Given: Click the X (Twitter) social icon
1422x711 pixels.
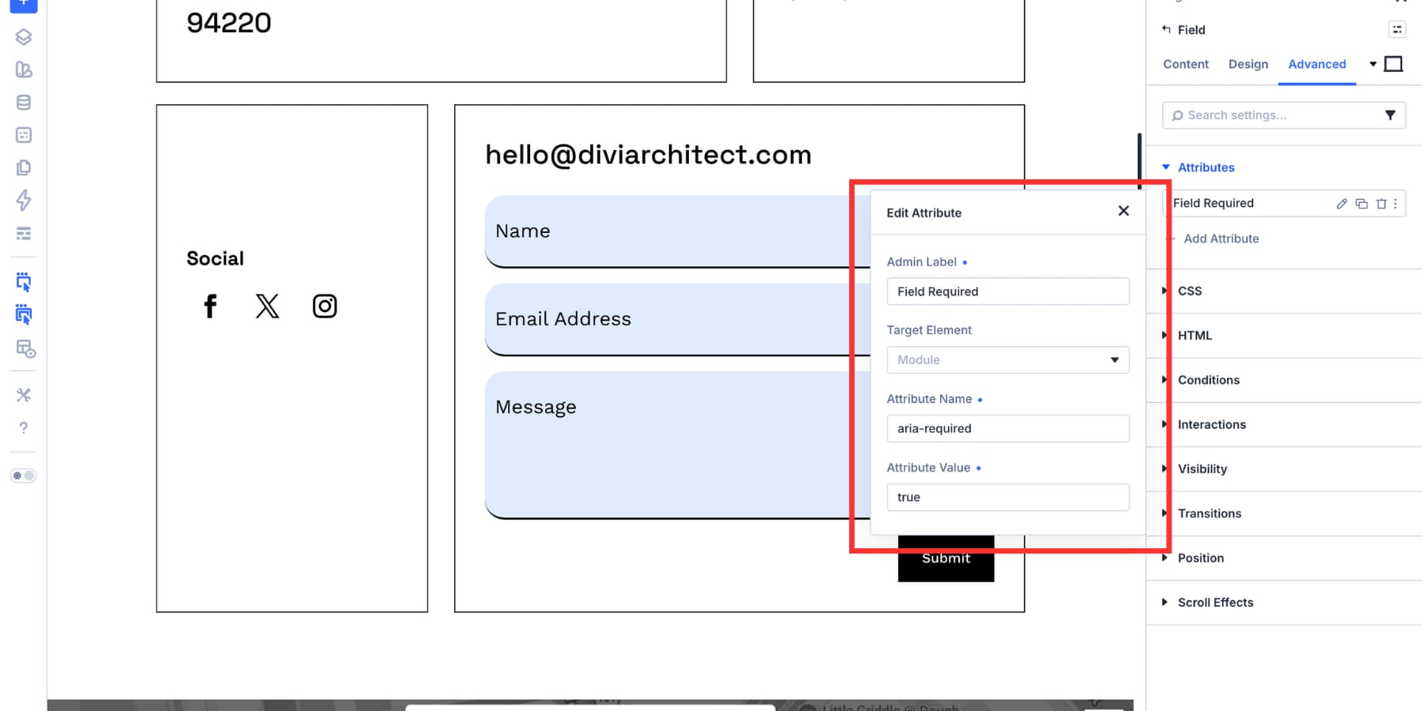Looking at the screenshot, I should click(267, 306).
